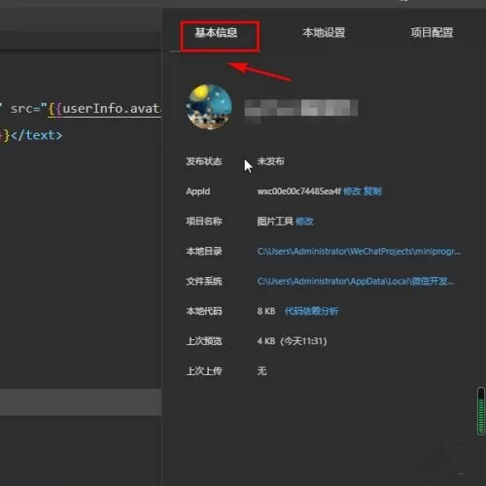The image size is (486, 486).
Task: Click the 发布状态 label
Action: pos(204,161)
